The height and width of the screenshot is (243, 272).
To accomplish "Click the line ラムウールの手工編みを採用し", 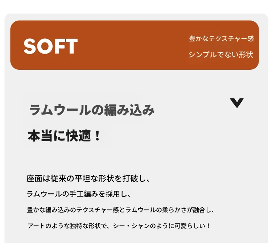I will (78, 194).
